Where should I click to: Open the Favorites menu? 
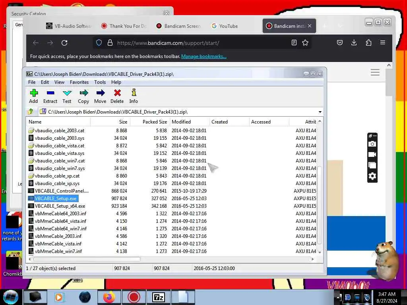coord(79,82)
